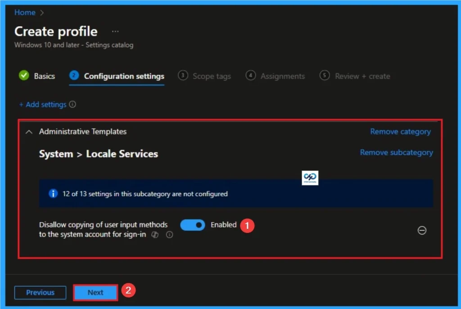The width and height of the screenshot is (461, 309).
Task: Click the Home breadcrumb link
Action: coord(25,13)
